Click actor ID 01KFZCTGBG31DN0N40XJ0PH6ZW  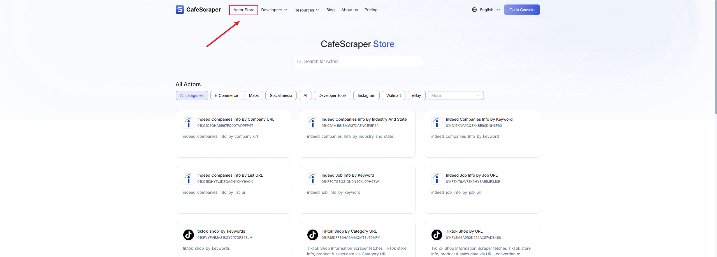[350, 182]
